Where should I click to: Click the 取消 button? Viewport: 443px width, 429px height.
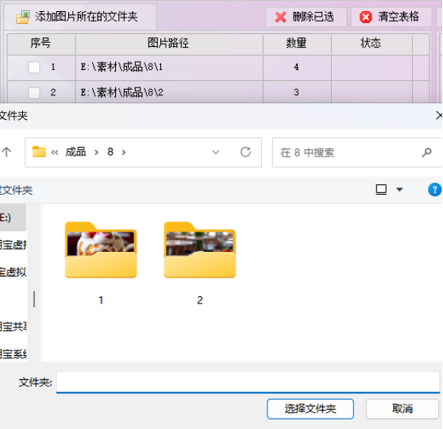point(403,408)
